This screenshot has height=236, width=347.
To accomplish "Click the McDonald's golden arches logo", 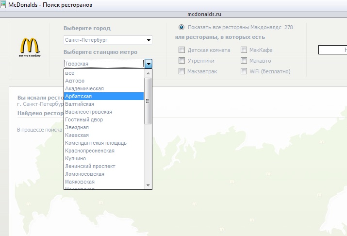I will pos(30,47).
